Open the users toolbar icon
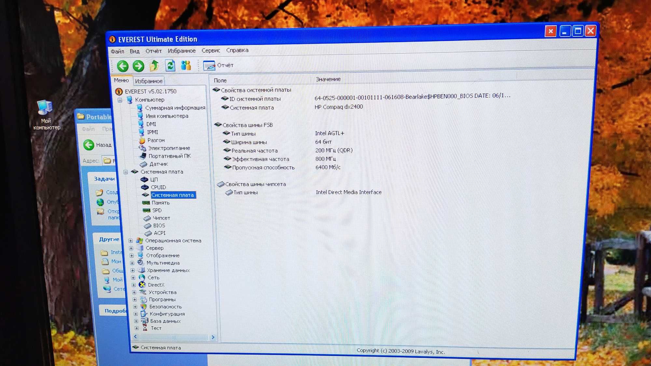The image size is (651, 366). [x=186, y=65]
